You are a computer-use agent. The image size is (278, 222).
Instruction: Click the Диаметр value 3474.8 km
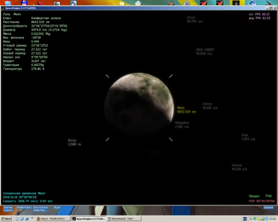(49, 30)
